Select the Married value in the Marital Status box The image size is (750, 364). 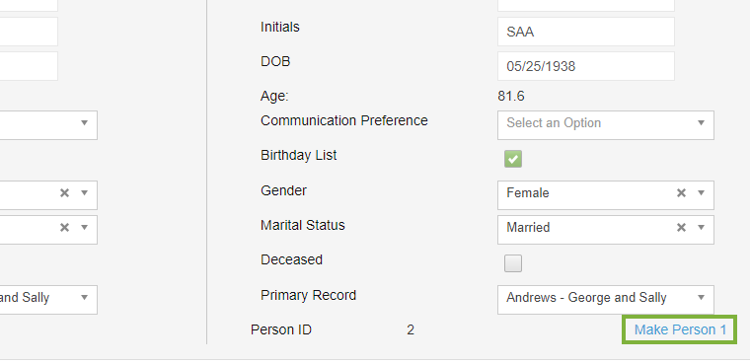point(528,228)
